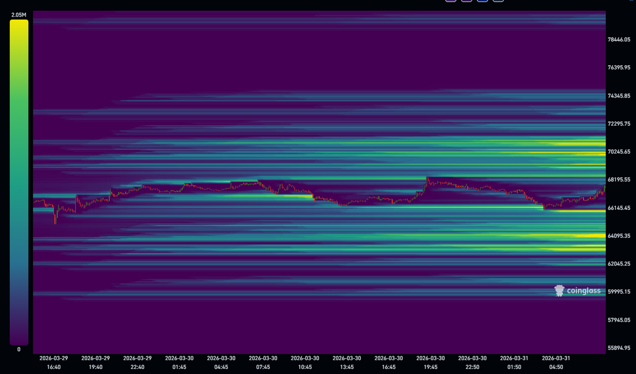636x374 pixels.
Task: Click the 2026-03-30 04:45 time label
Action: tap(221, 362)
